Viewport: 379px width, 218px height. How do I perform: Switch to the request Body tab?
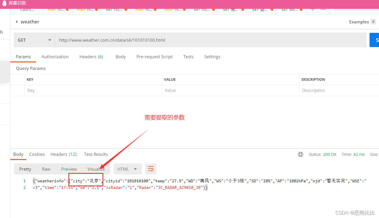click(121, 56)
